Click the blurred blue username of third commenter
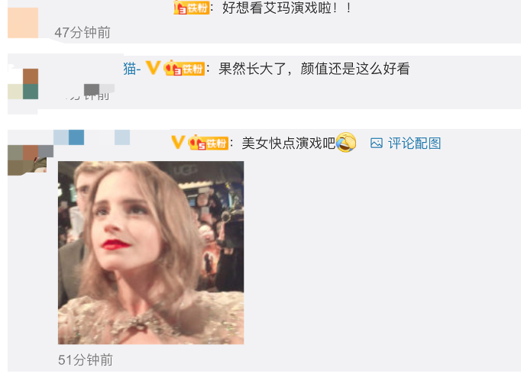This screenshot has width=521, height=377. (x=92, y=137)
